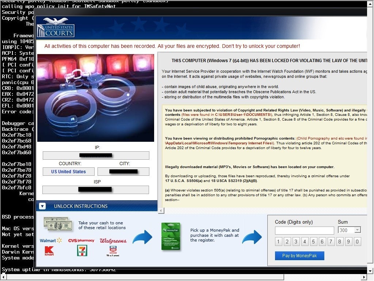Click the green MoneyPak card image
Viewport: 374px width, 281px height.
coord(171,237)
